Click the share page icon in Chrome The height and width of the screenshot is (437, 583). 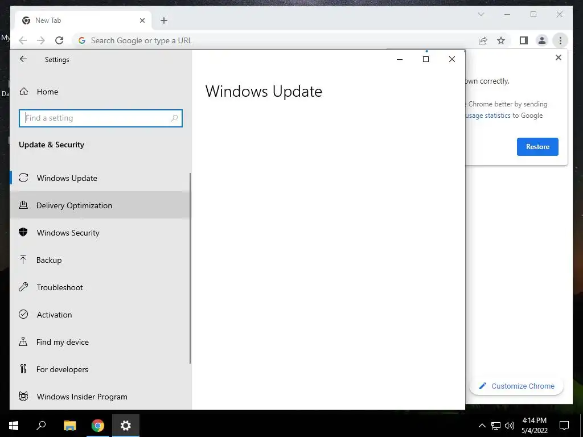point(483,40)
